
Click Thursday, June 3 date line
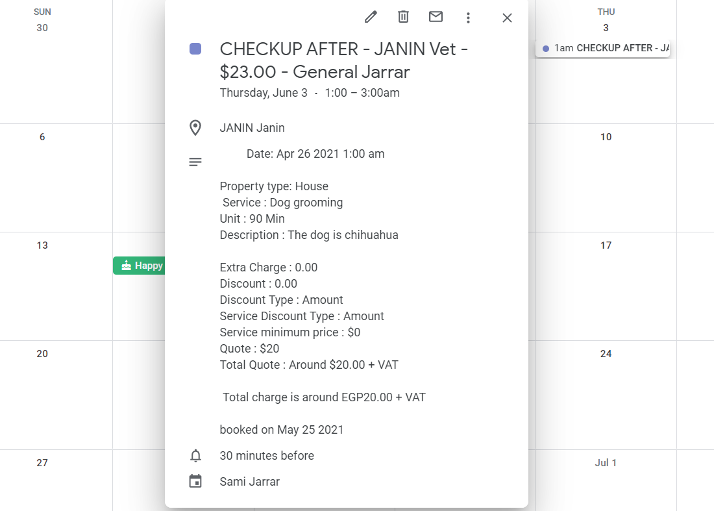(x=310, y=93)
